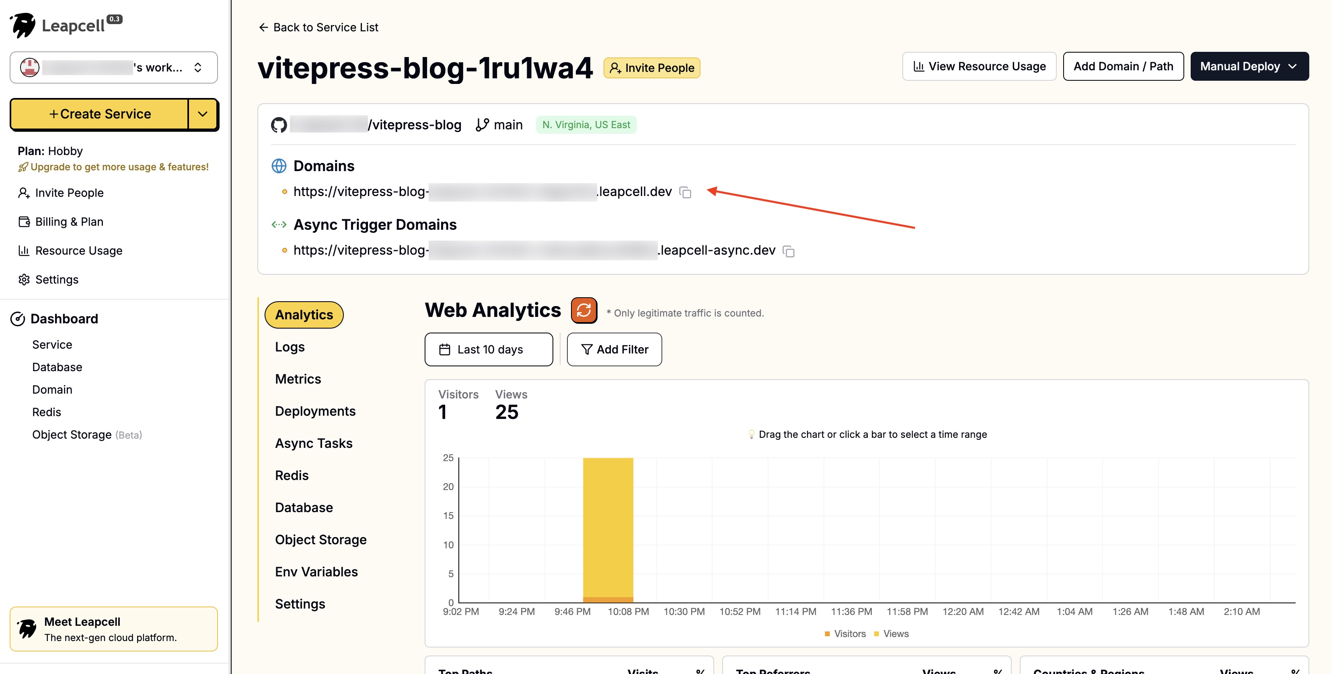Go to Domain under Dashboard
This screenshot has width=1331, height=674.
[x=52, y=390]
